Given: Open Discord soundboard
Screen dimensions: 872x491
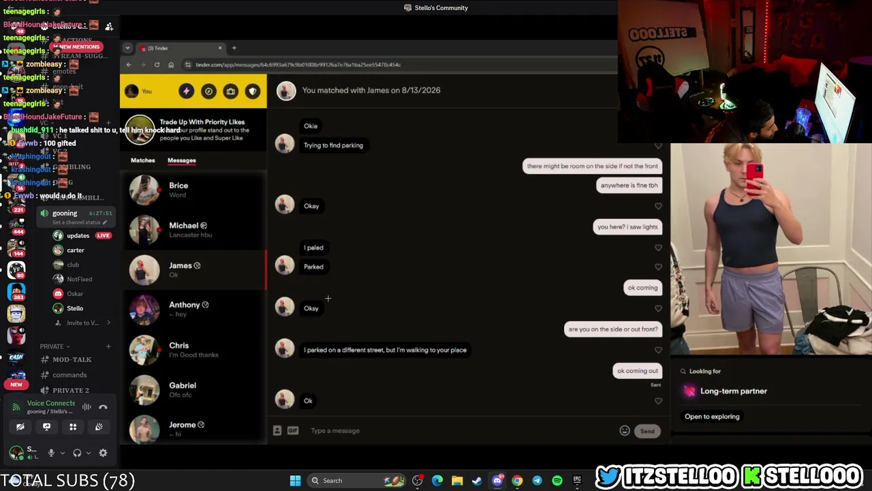Looking at the screenshot, I should pos(99,427).
